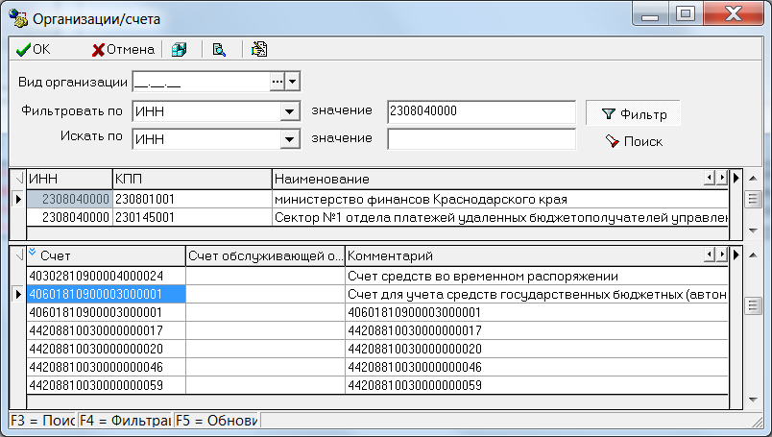Viewport: 772px width, 437px height.
Task: Click the F5 = Обновить status bar hint
Action: 217,421
